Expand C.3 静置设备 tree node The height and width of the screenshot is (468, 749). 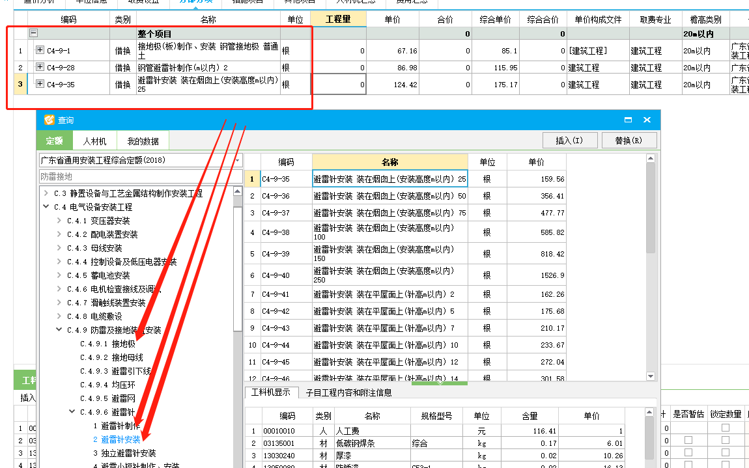46,193
